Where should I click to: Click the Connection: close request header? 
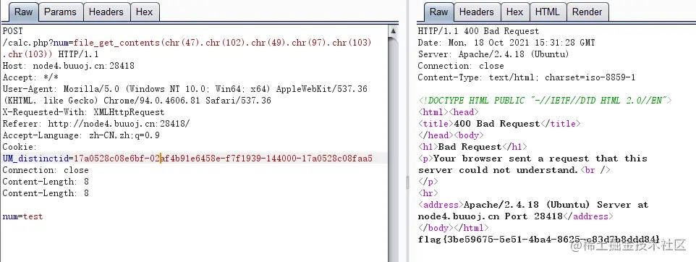tap(46, 169)
